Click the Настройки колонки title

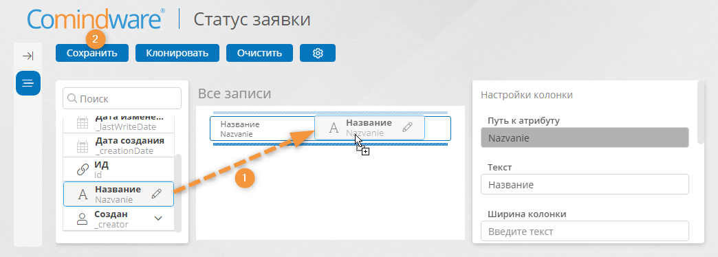[x=527, y=95]
